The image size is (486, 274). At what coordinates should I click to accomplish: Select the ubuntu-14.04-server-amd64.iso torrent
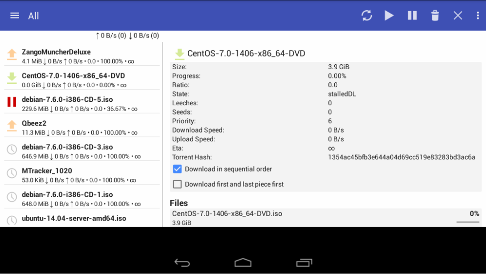82,219
